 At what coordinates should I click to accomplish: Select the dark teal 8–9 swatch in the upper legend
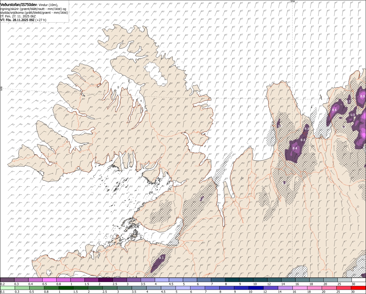point(232,280)
